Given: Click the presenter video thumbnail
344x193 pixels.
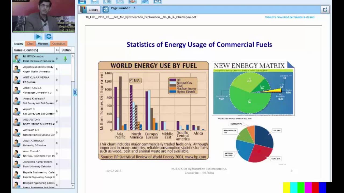Looking at the screenshot, I should coord(44,16).
